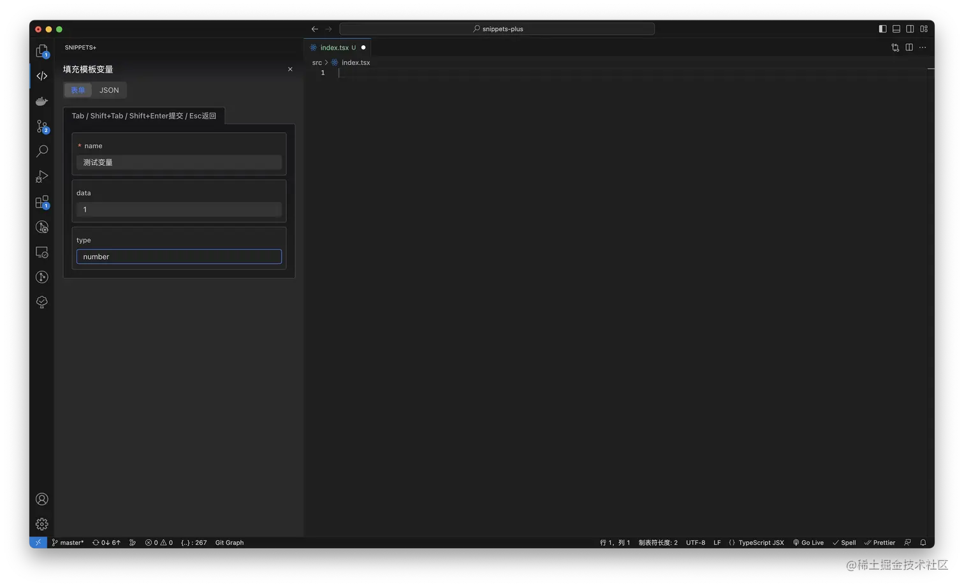Viewport: 964px width, 587px height.
Task: Open the Customize Layout icon
Action: (x=924, y=29)
